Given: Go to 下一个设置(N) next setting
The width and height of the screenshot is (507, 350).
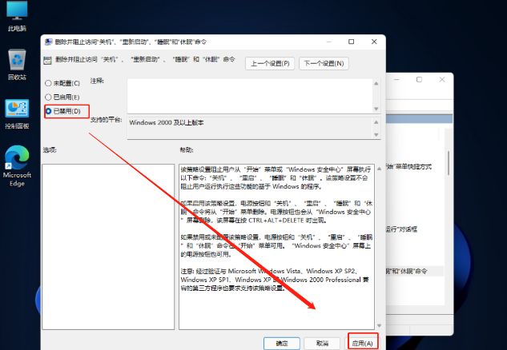Looking at the screenshot, I should pyautogui.click(x=324, y=64).
